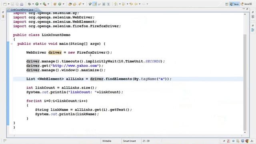Image resolution: width=256 pixels, height=144 pixels.
Task: Click the LinkCountDemo class name
Action: (56, 35)
